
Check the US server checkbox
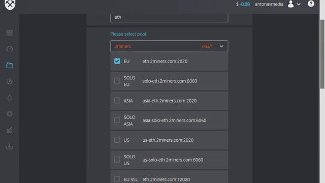pyautogui.click(x=117, y=140)
